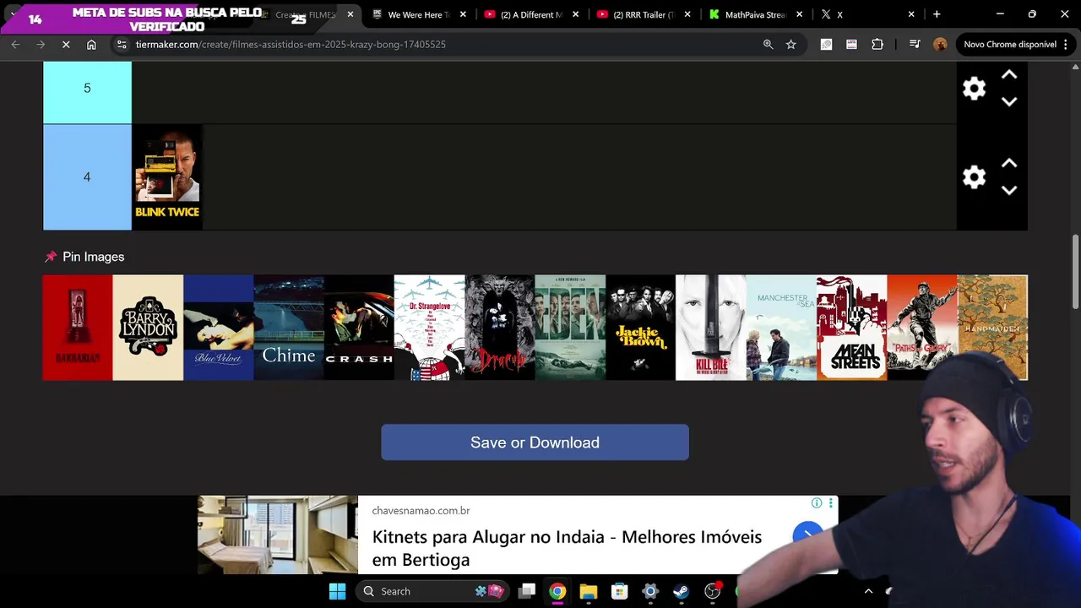
Task: Stop page loading in Chrome toolbar
Action: click(66, 44)
